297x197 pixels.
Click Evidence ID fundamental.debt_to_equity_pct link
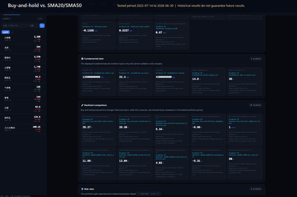click(242, 74)
